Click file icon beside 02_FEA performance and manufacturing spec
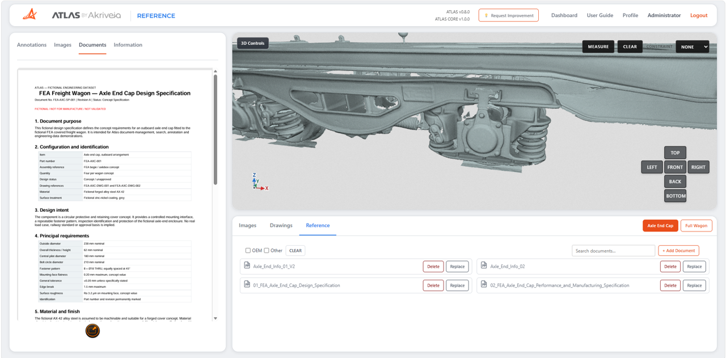This screenshot has width=726, height=358. point(484,285)
